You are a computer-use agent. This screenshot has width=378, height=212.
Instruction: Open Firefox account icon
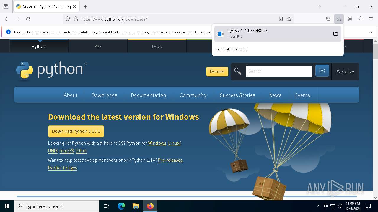point(350,19)
